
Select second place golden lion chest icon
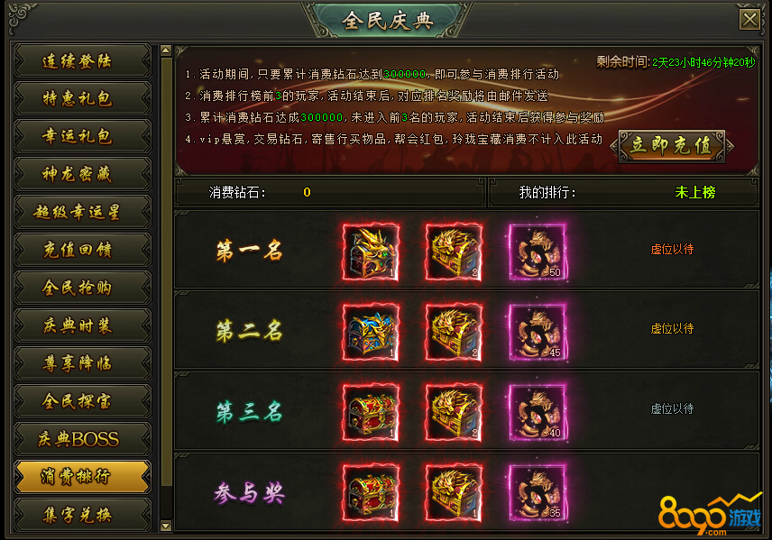tap(454, 332)
